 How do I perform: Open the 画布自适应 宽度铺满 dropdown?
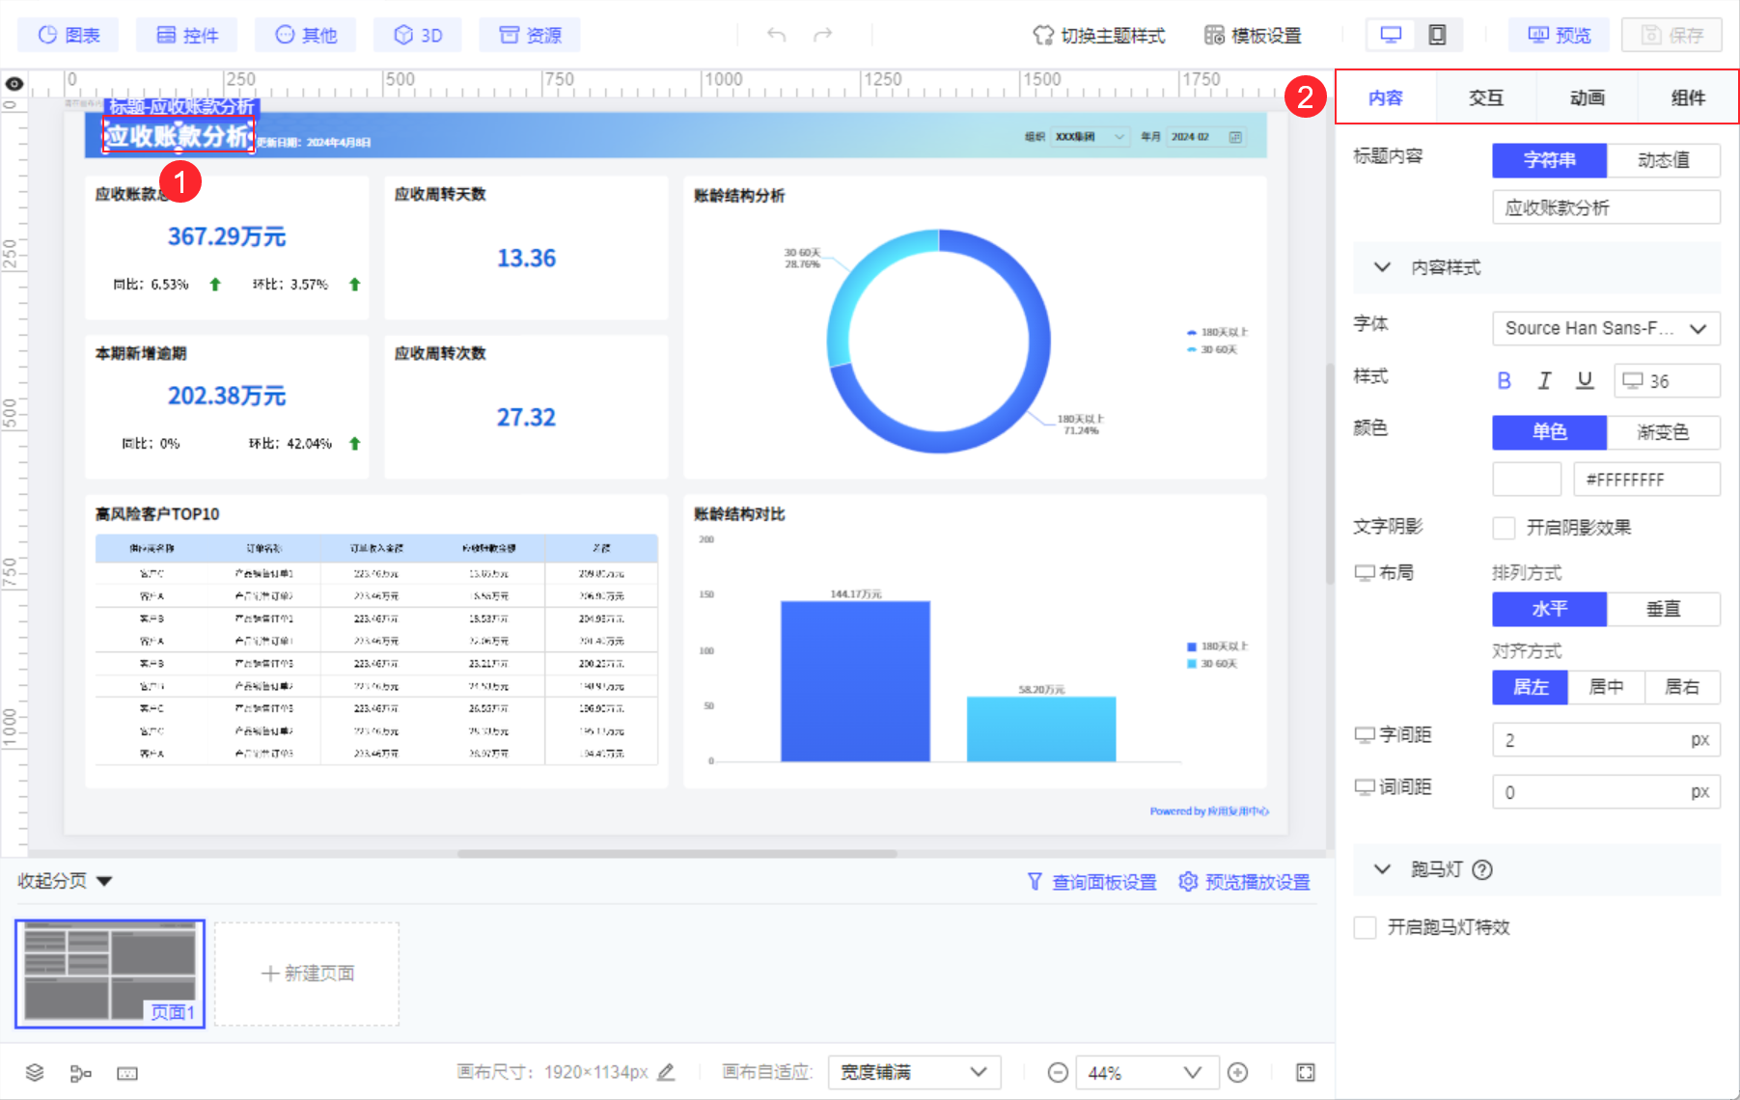pos(914,1072)
